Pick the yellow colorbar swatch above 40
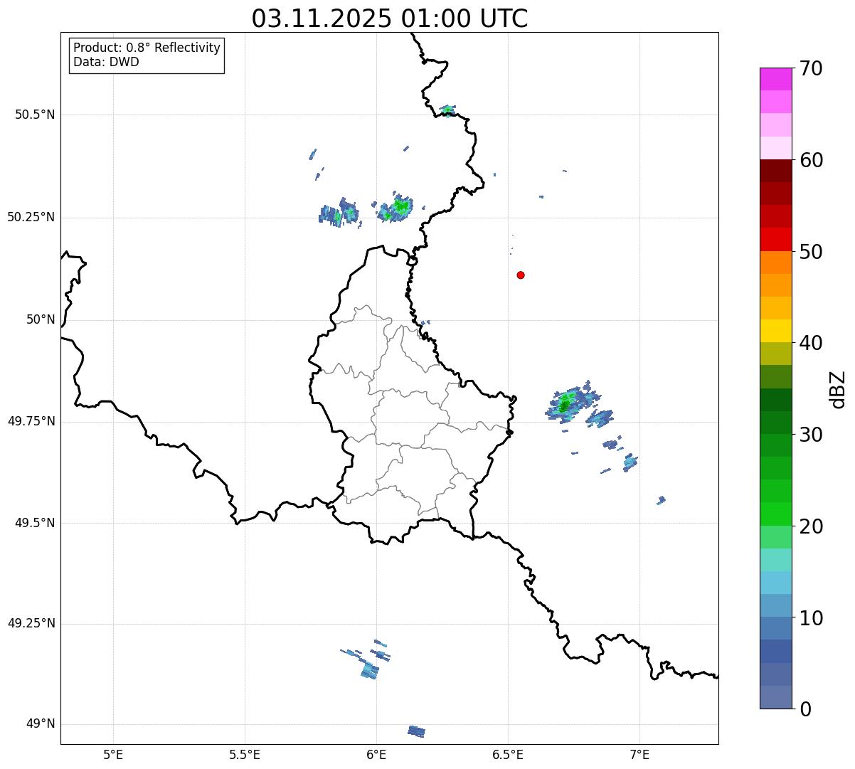Screen dimensions: 855x769 coord(775,331)
